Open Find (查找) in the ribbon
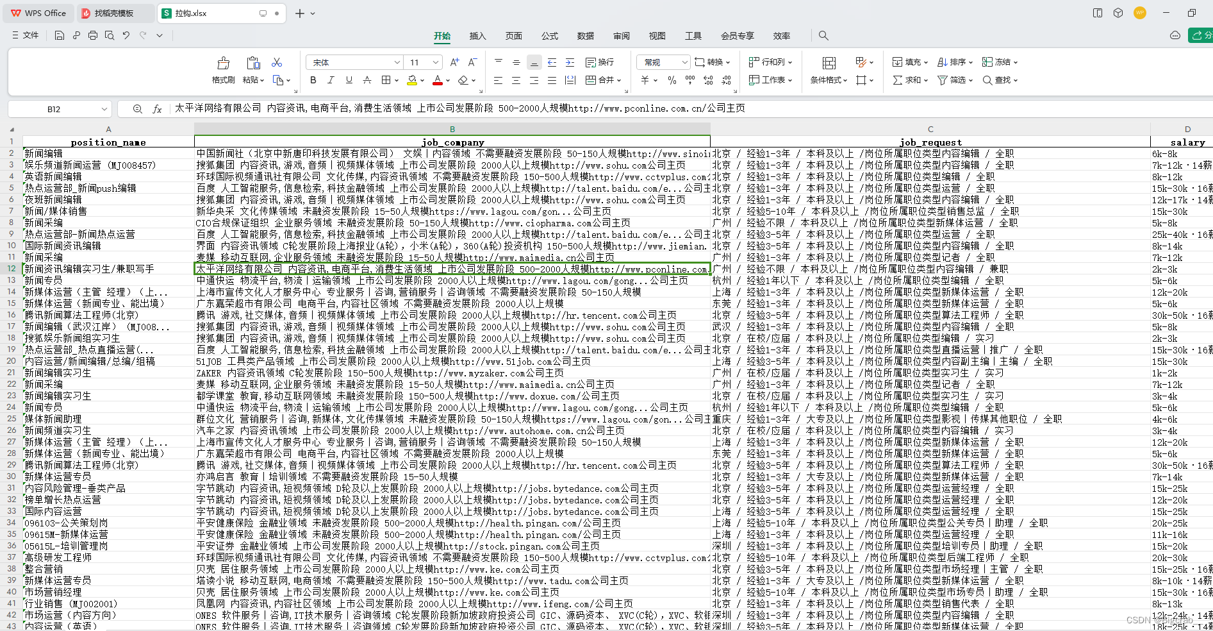 (x=1000, y=80)
